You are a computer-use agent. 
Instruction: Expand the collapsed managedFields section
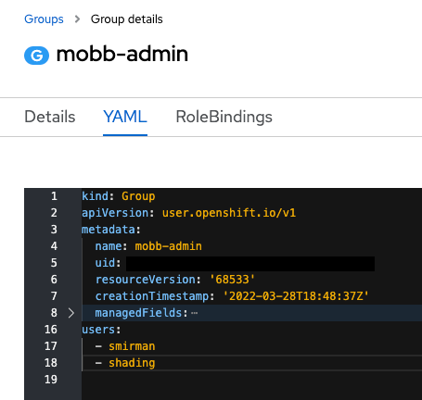tap(71, 313)
